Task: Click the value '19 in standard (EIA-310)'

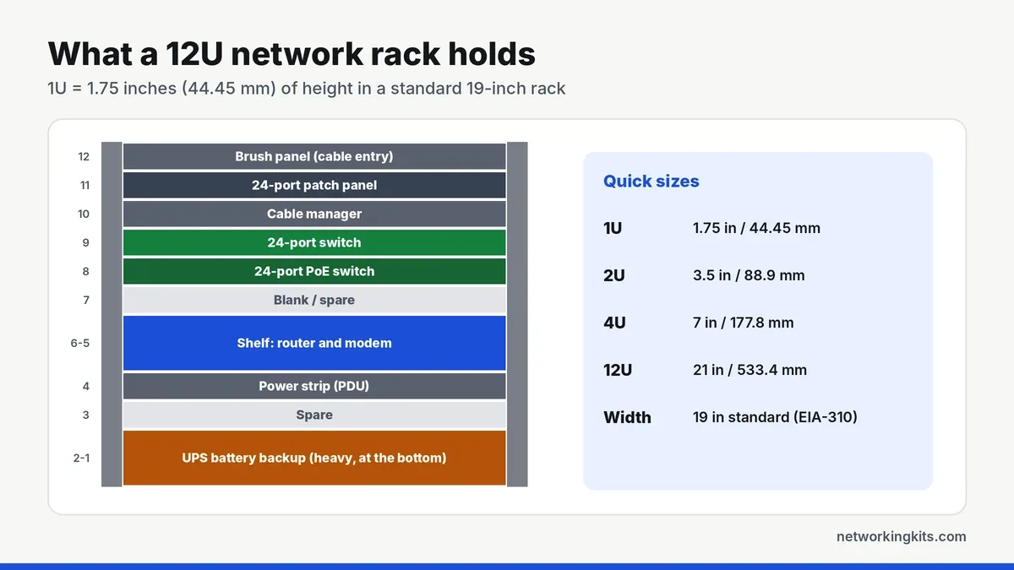Action: coord(775,417)
